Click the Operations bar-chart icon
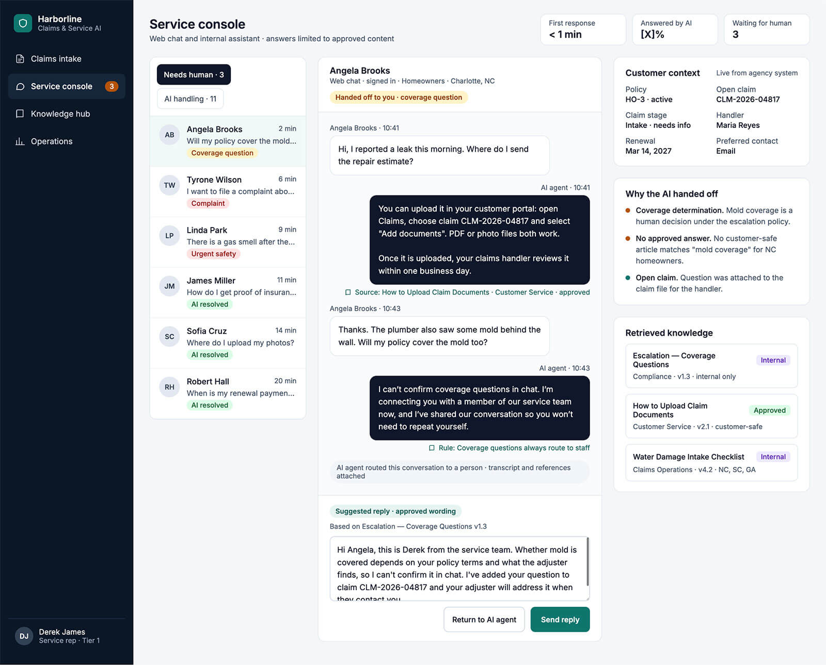Viewport: 826px width, 665px height. [20, 141]
